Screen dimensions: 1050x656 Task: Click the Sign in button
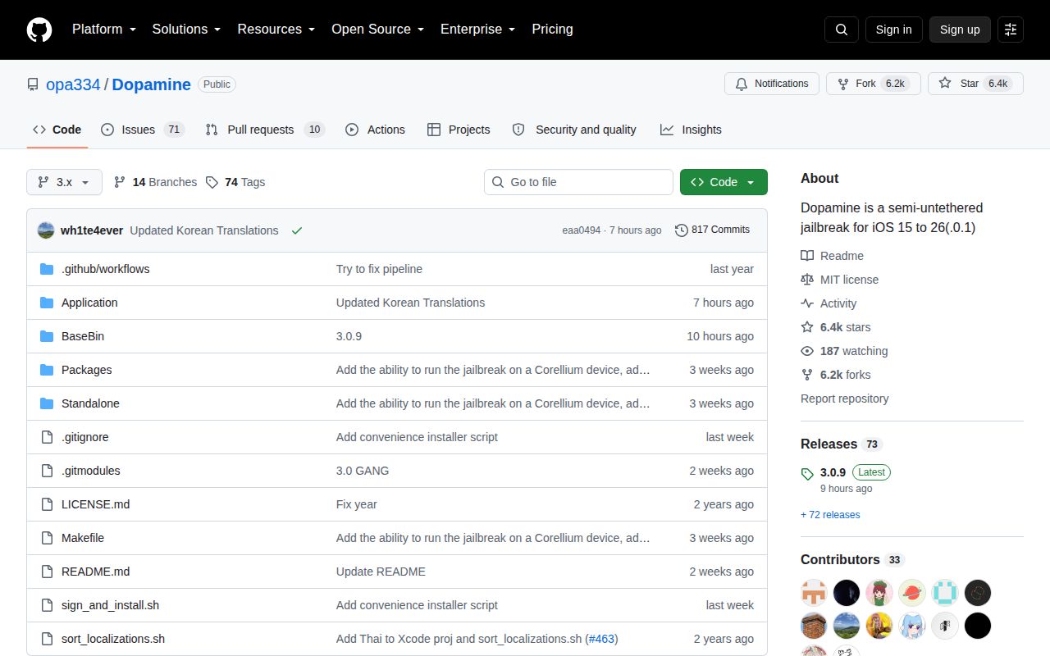[x=893, y=30]
